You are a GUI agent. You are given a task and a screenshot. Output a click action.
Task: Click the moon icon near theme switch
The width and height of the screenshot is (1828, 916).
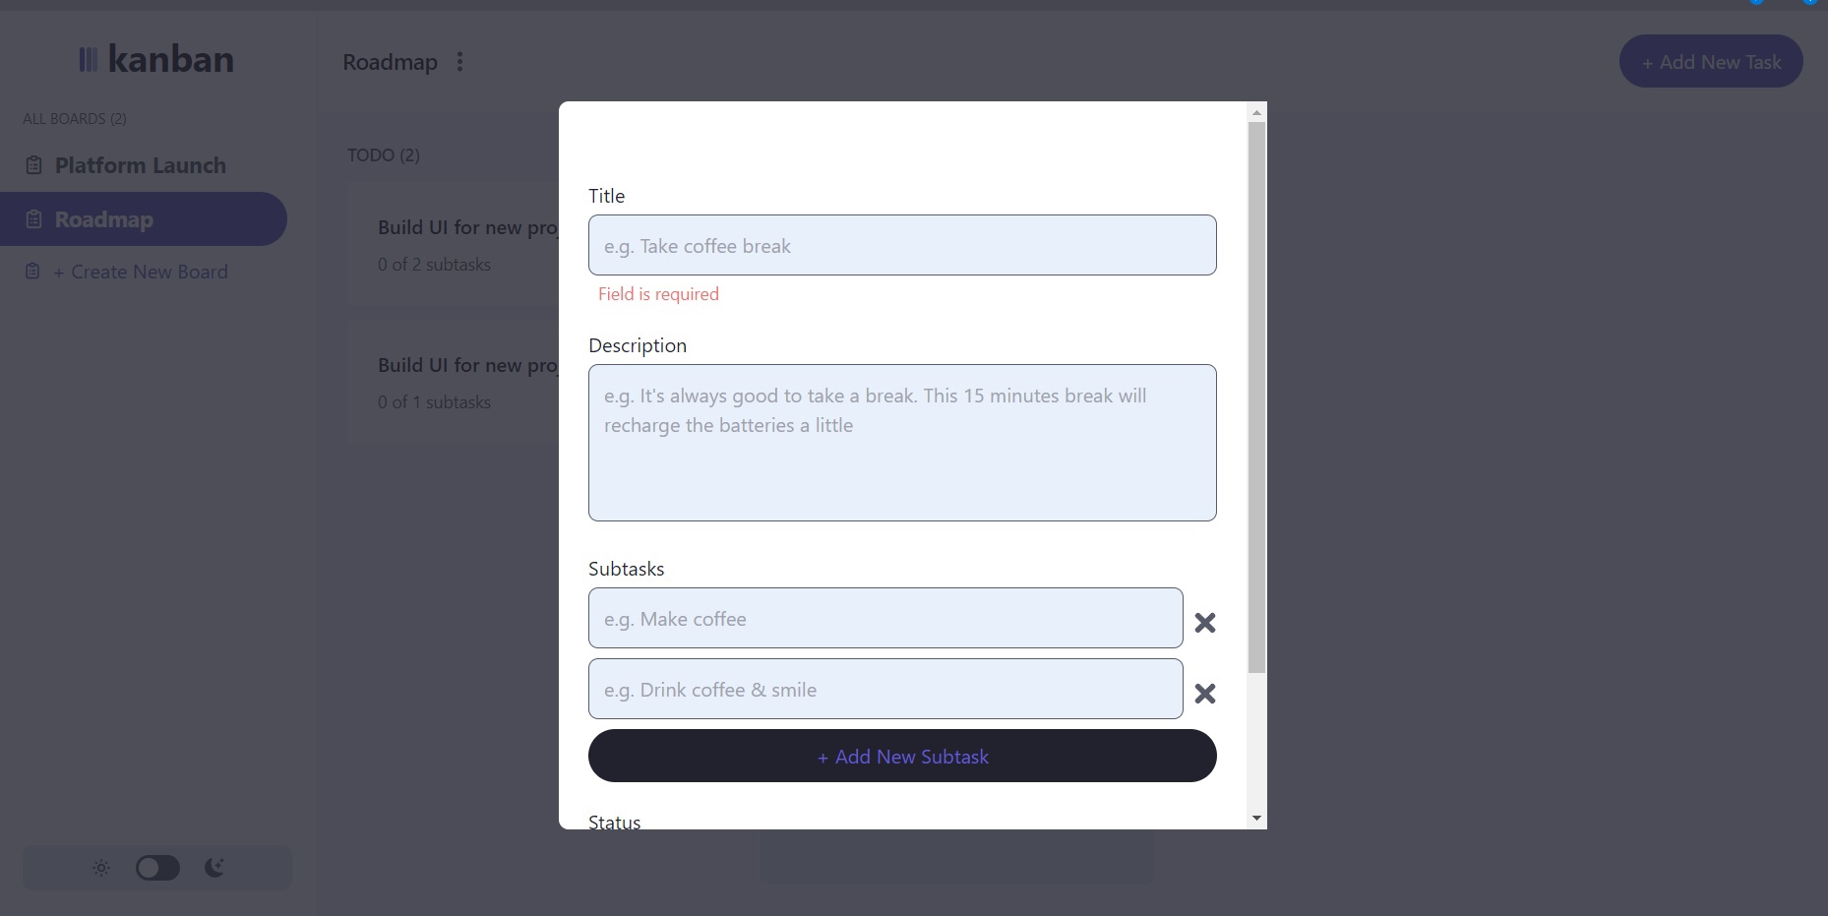coord(214,868)
